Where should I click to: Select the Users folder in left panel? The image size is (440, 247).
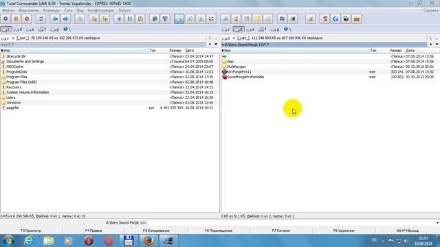click(x=11, y=97)
